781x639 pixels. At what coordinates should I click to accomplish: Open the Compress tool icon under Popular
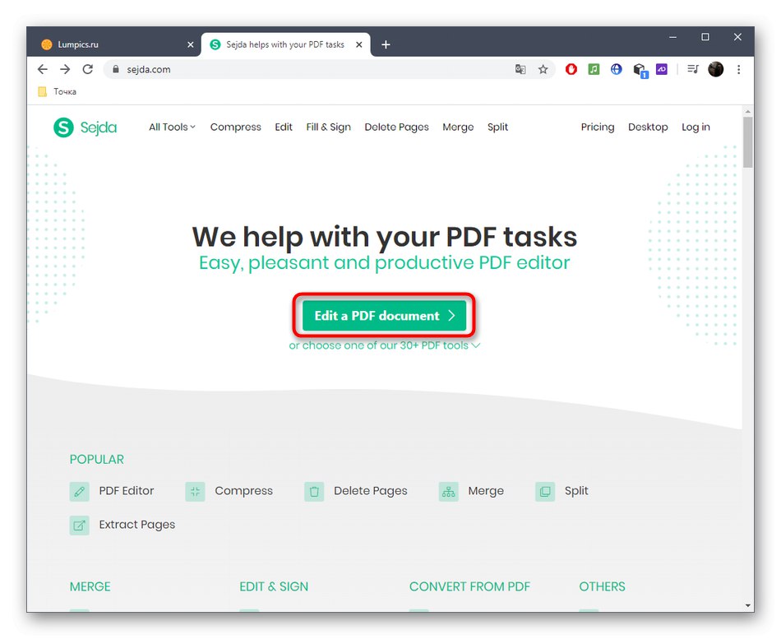(195, 491)
